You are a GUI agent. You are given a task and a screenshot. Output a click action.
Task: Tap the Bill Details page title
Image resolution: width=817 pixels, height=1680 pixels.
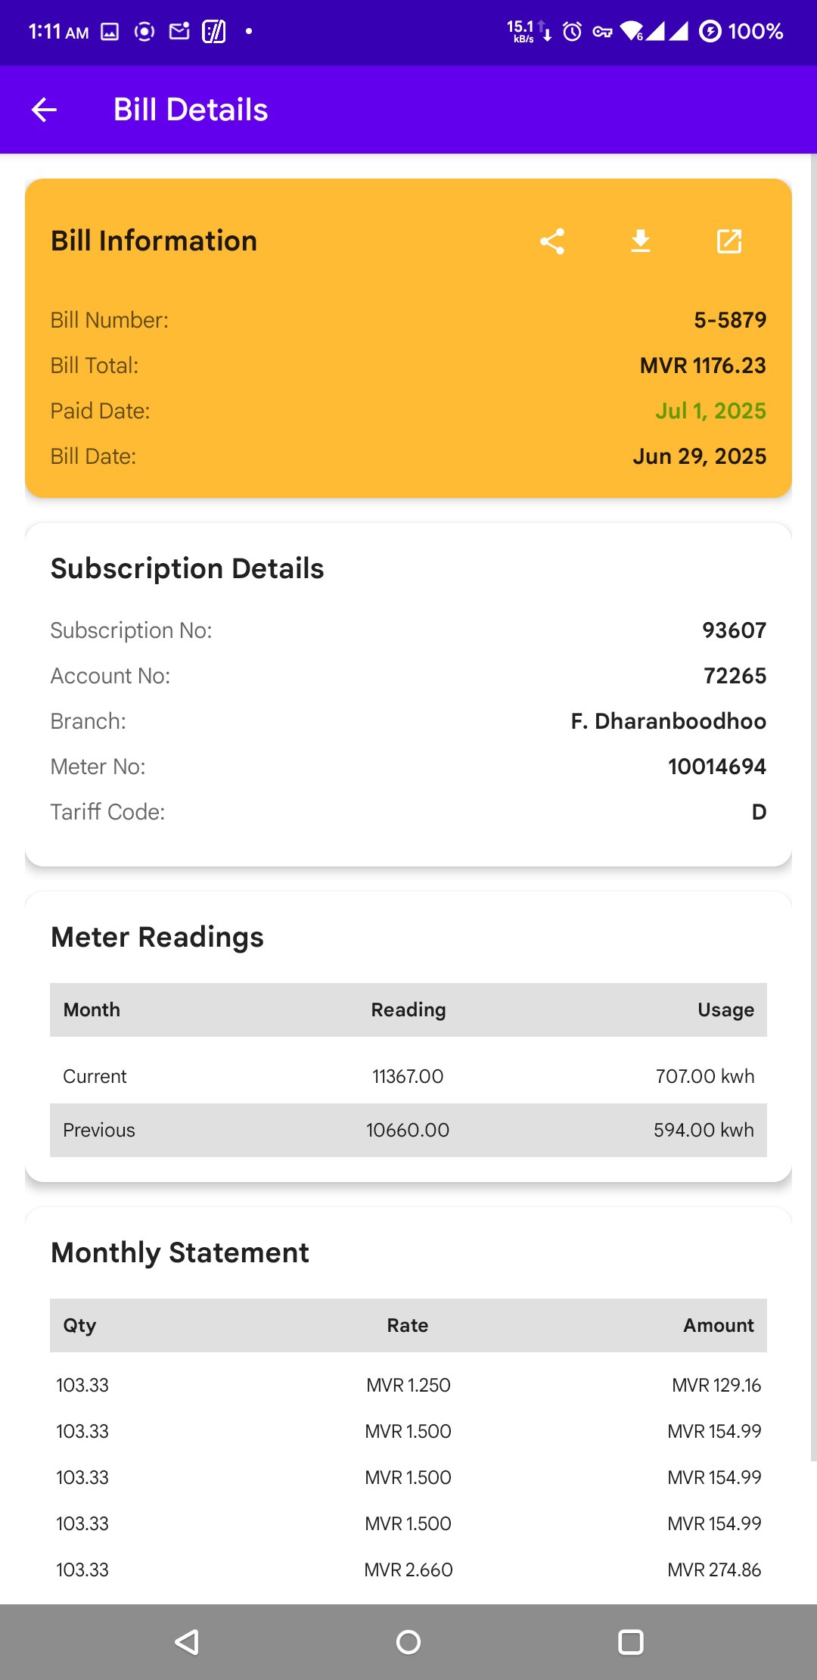(191, 110)
